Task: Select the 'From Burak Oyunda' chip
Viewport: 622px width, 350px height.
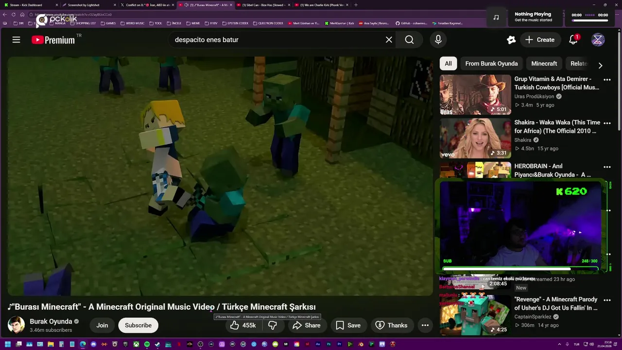Action: point(491,64)
